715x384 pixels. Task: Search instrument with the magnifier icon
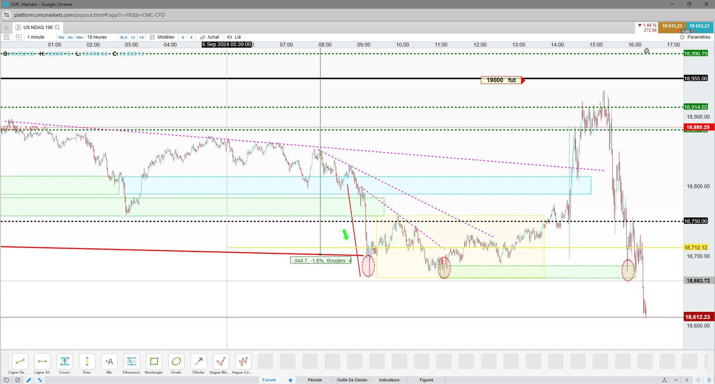click(x=57, y=28)
